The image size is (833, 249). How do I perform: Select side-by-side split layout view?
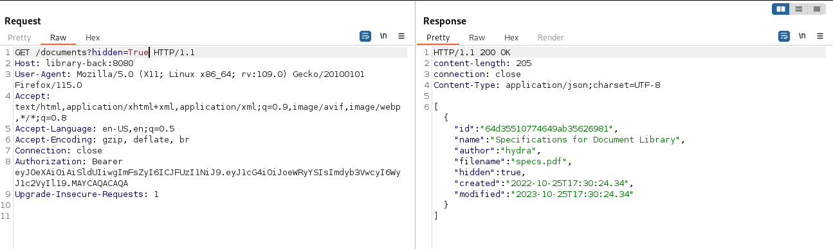click(x=781, y=9)
